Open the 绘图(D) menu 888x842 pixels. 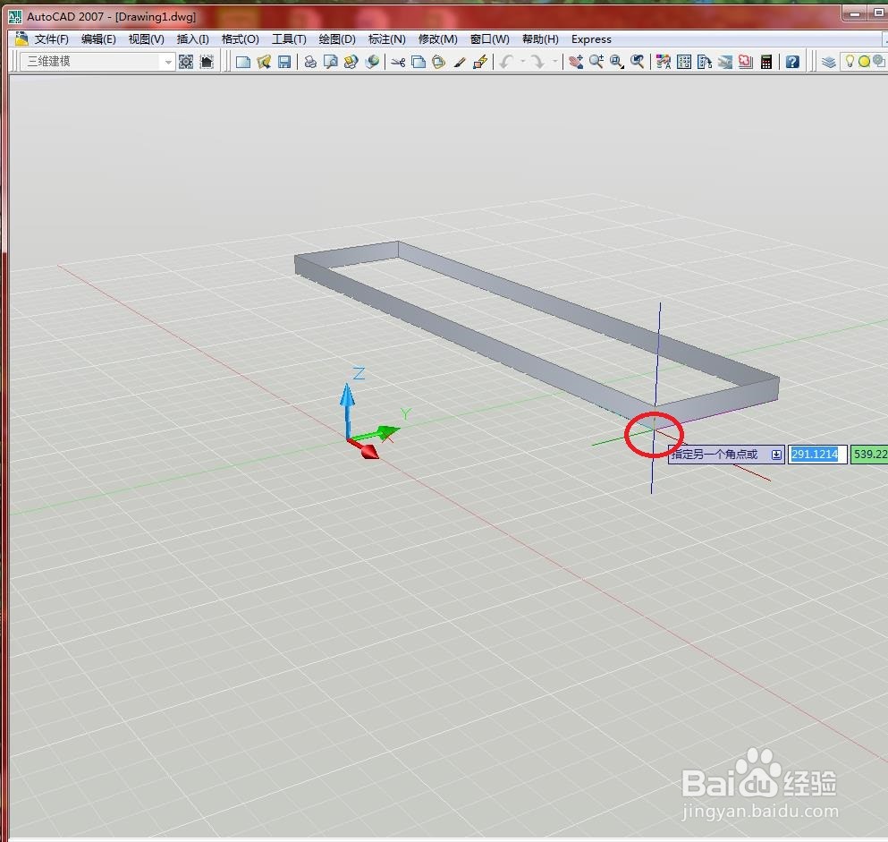tap(337, 39)
